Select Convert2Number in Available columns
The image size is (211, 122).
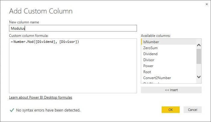[x=157, y=78]
